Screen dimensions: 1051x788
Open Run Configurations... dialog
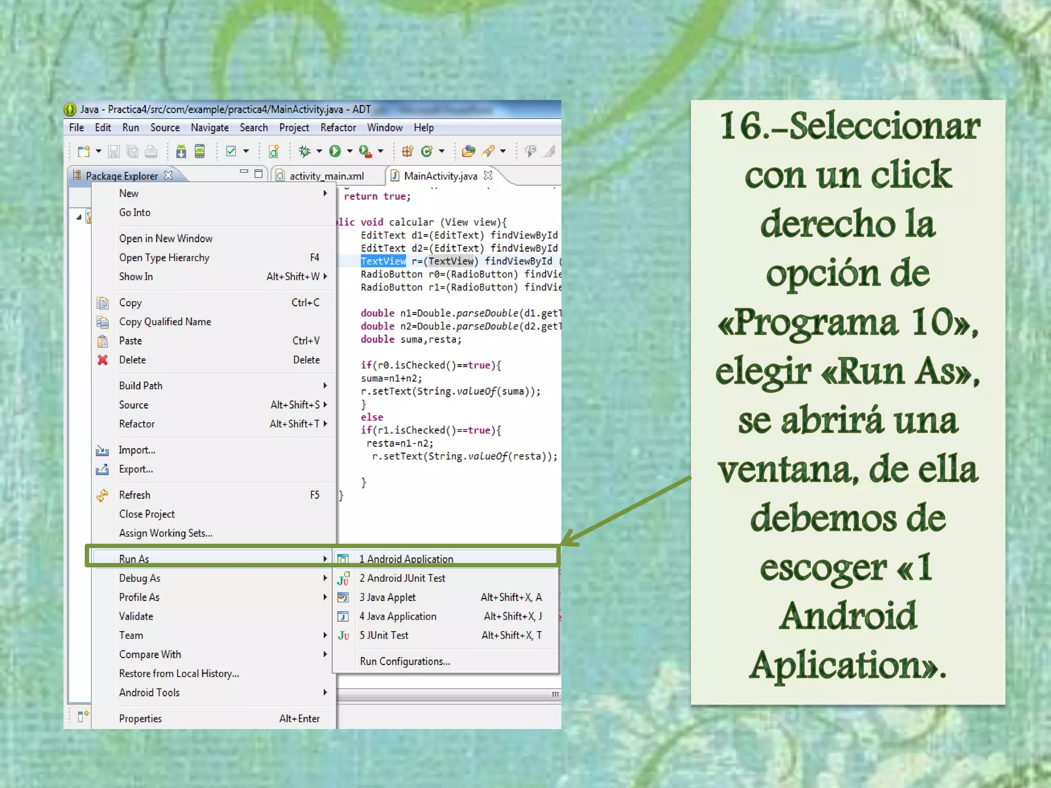[446, 661]
